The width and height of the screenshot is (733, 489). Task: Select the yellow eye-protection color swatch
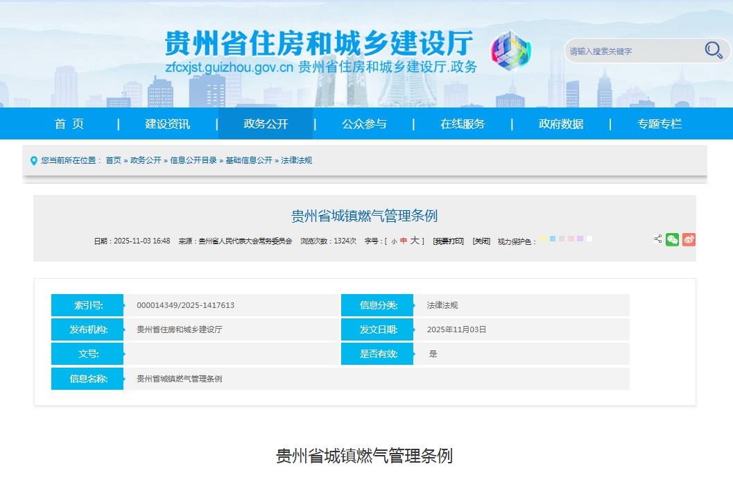(544, 239)
